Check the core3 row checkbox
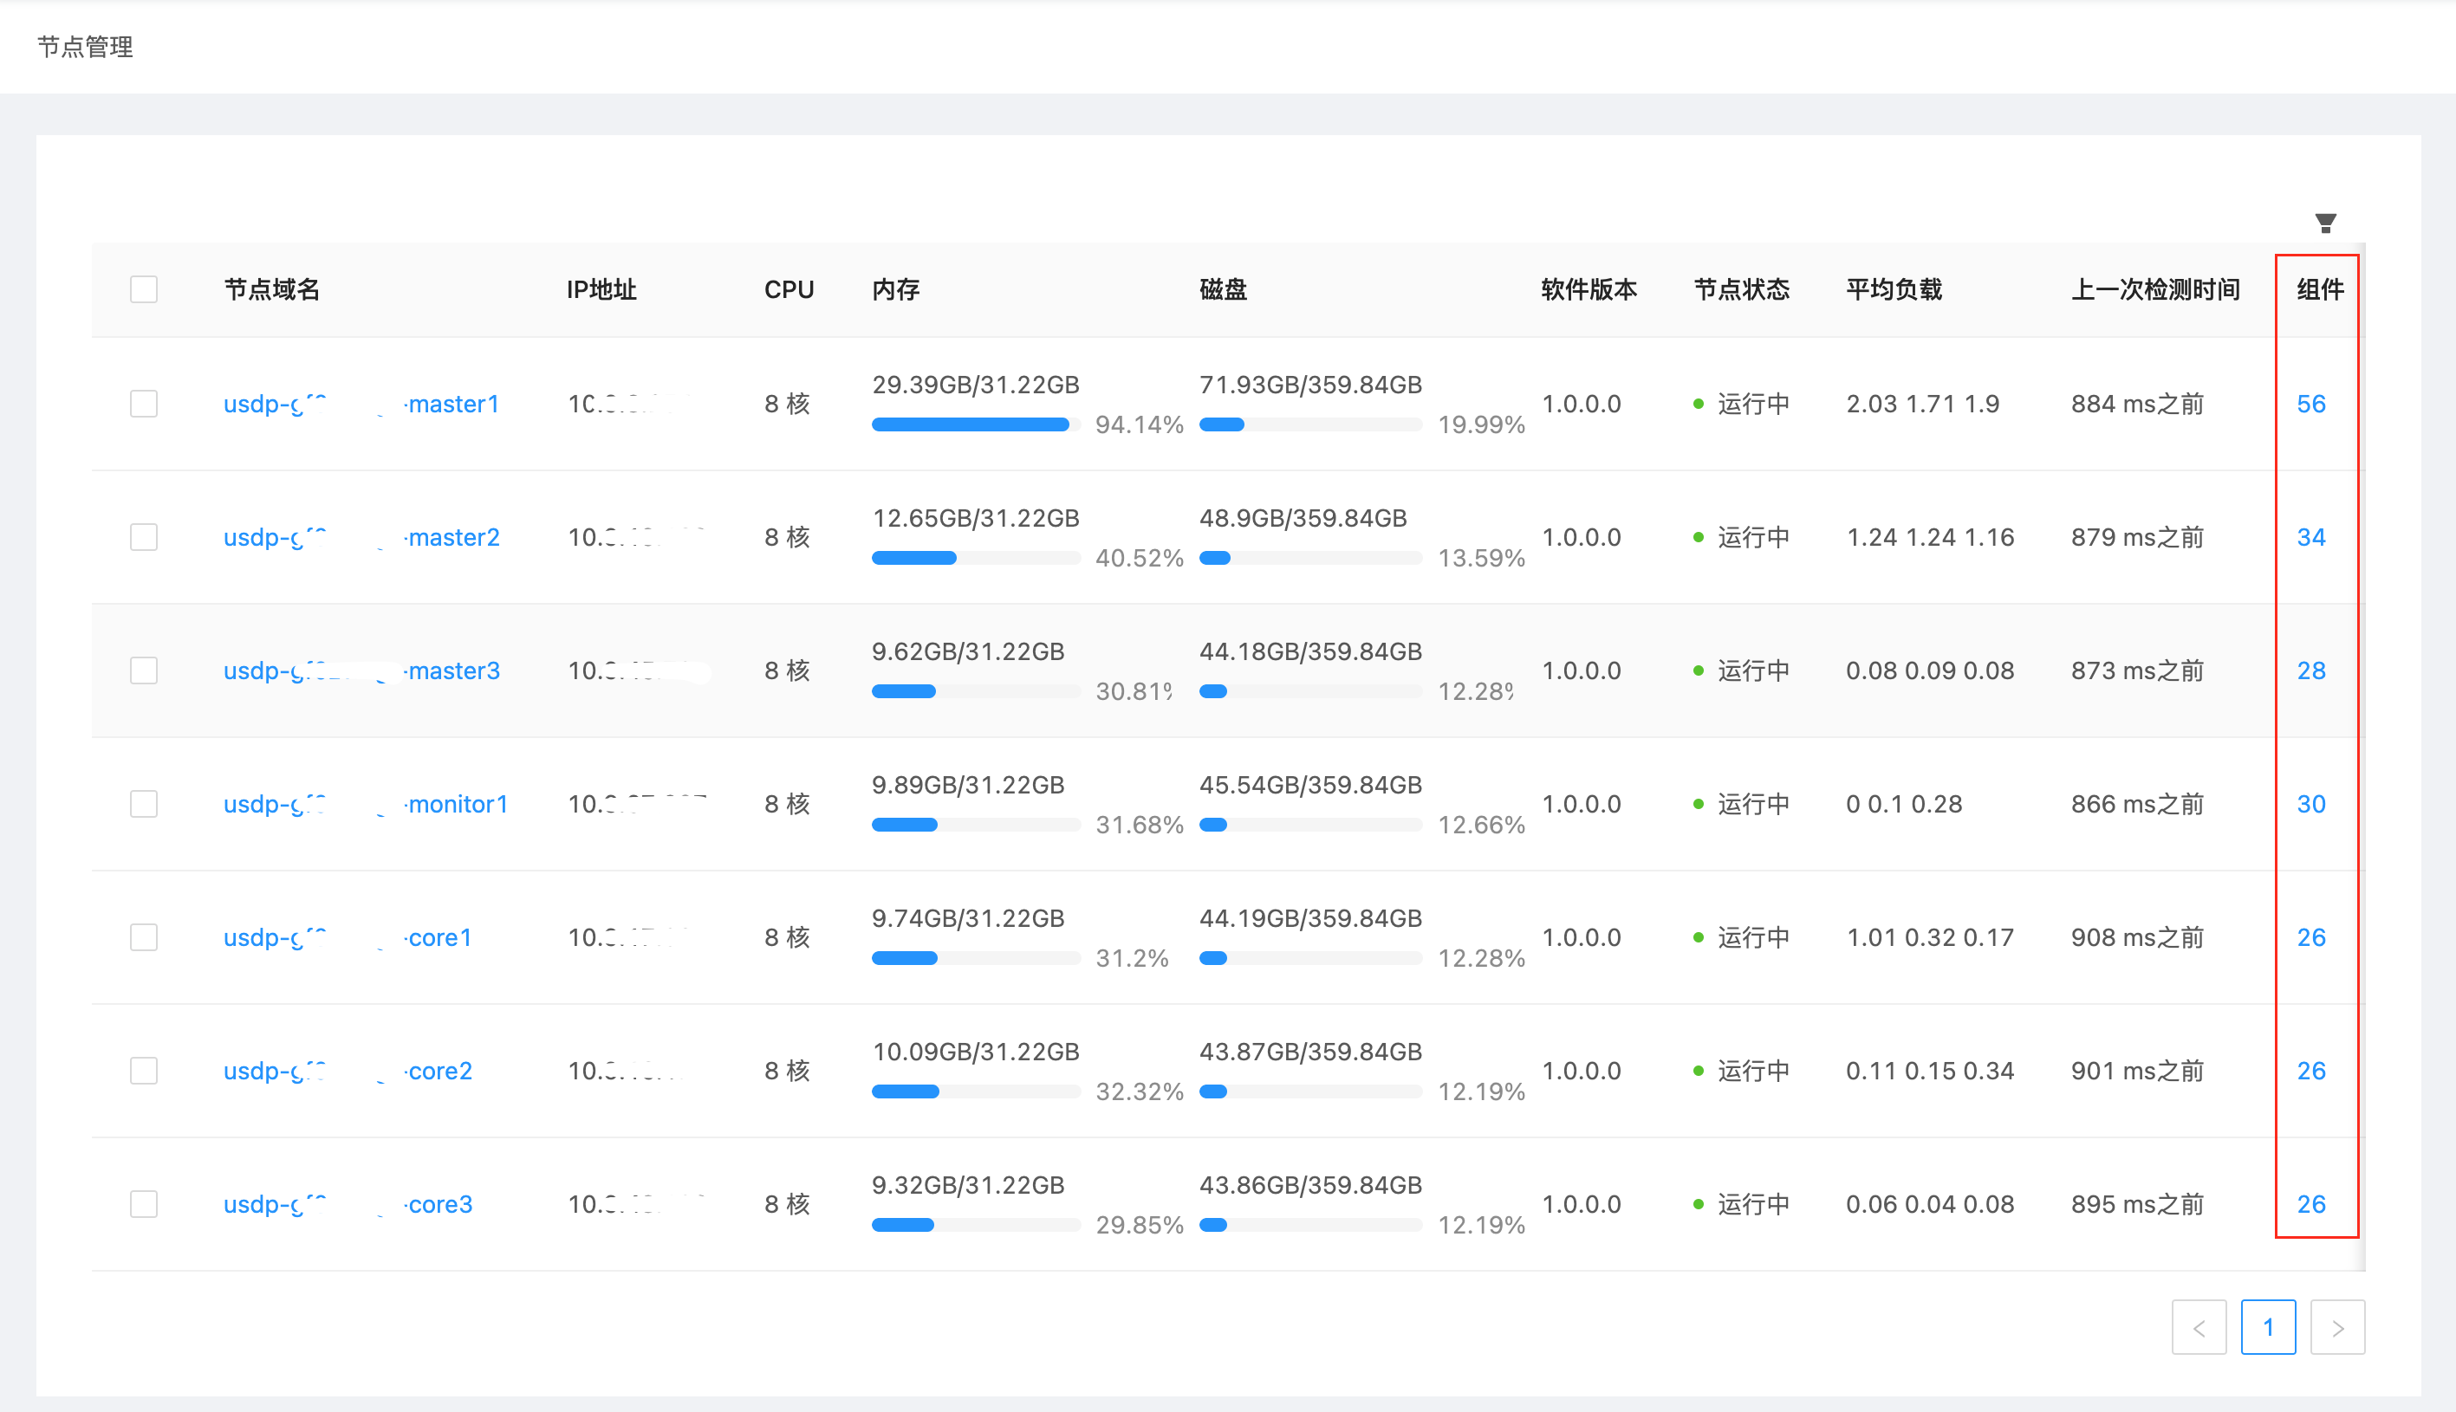The width and height of the screenshot is (2456, 1412). (x=144, y=1203)
